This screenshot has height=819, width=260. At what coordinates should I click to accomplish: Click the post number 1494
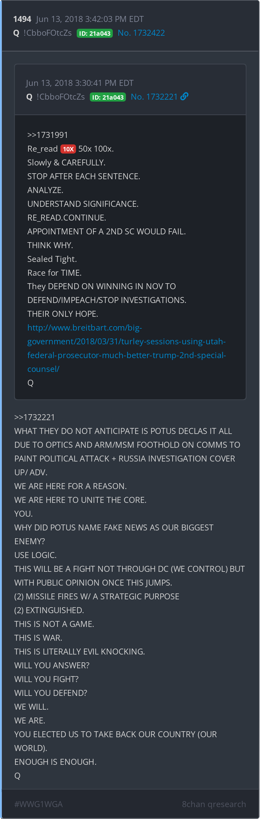pyautogui.click(x=22, y=19)
